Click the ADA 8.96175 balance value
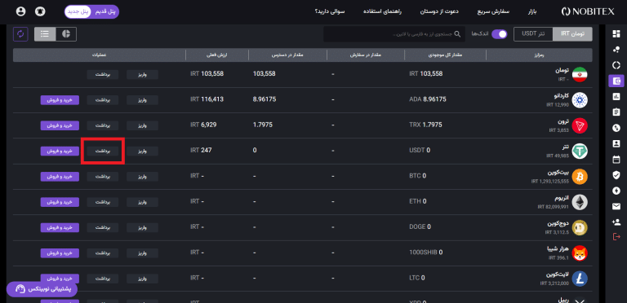Viewport: 627px width, 303px height. tap(428, 99)
